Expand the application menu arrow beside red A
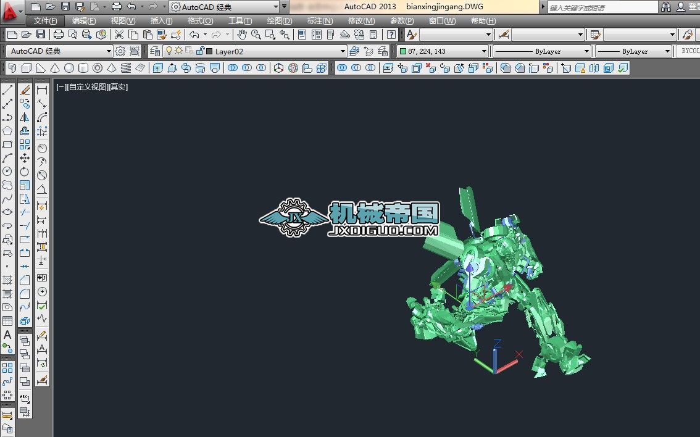The image size is (700, 437). (x=20, y=10)
